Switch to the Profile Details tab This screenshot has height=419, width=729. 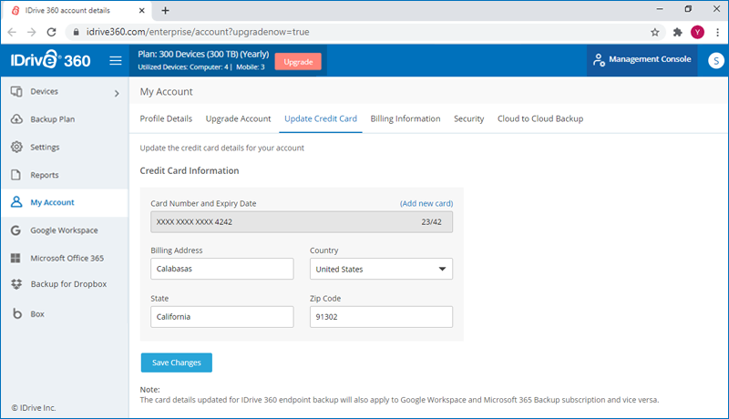pyautogui.click(x=166, y=118)
